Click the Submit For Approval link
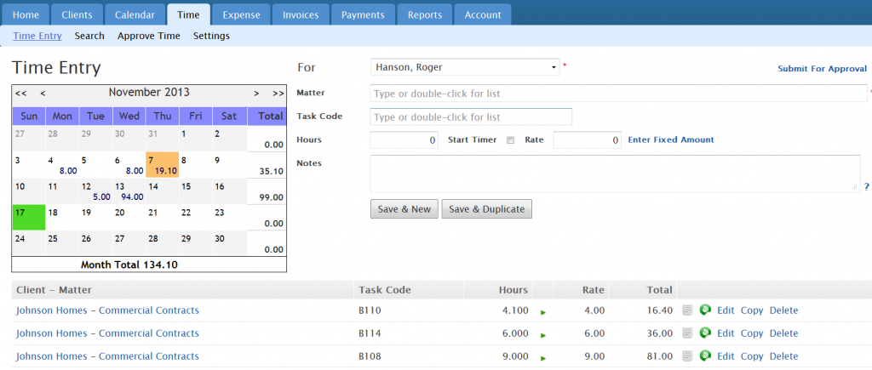This screenshot has height=370, width=872. [822, 69]
